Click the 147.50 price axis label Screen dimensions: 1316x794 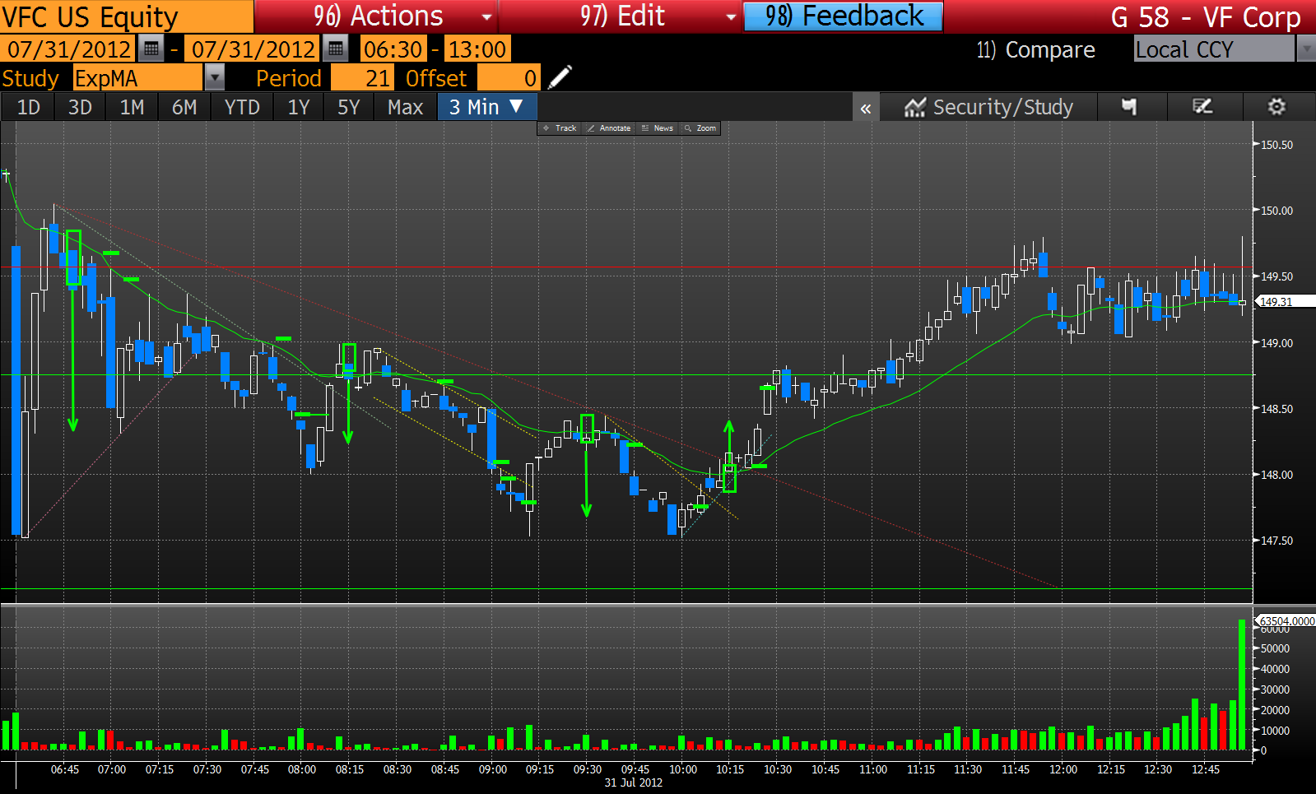(1276, 541)
